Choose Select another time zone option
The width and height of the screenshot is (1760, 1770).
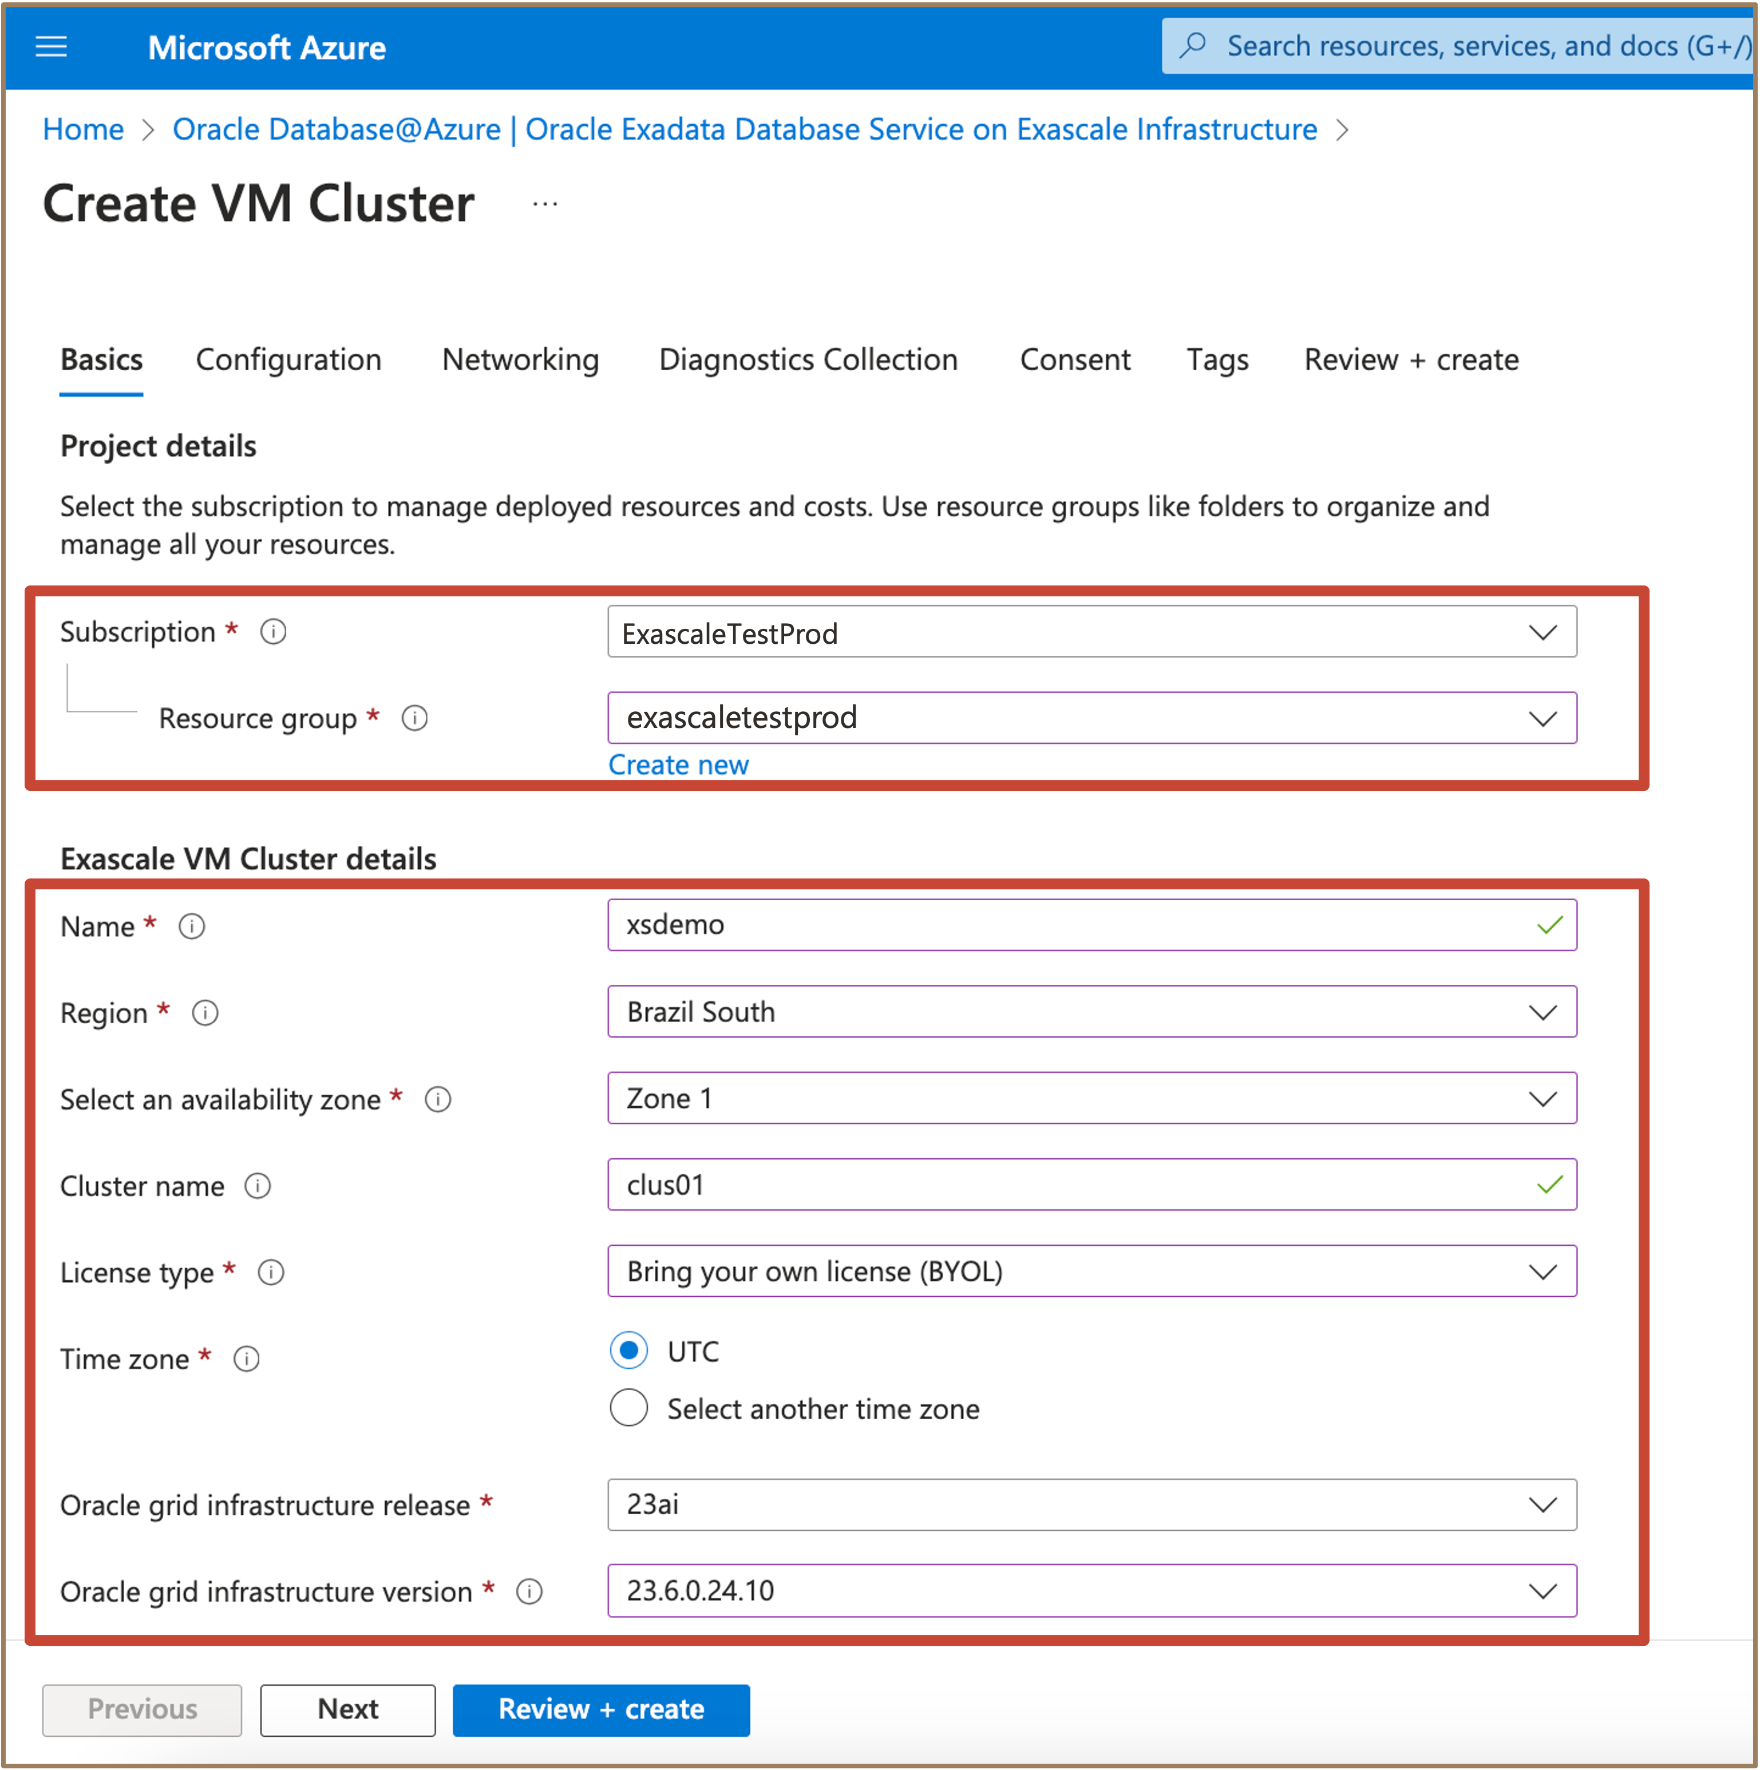628,1408
